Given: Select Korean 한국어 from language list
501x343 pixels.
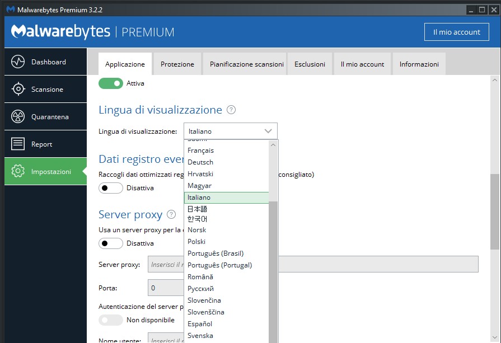Looking at the screenshot, I should [227, 219].
